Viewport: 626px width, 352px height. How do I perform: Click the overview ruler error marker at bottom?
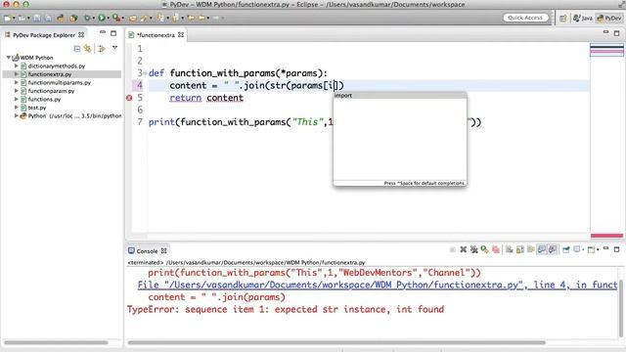tap(606, 236)
